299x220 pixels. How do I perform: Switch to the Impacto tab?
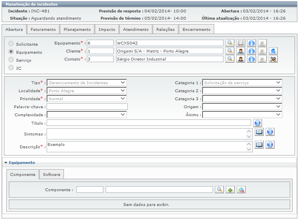click(107, 29)
